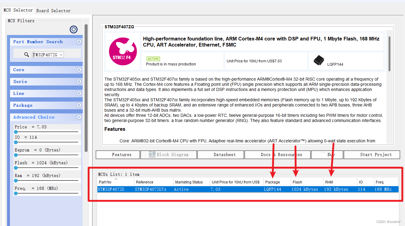Switch to the Board Selector tab
The width and height of the screenshot is (405, 226).
point(53,10)
